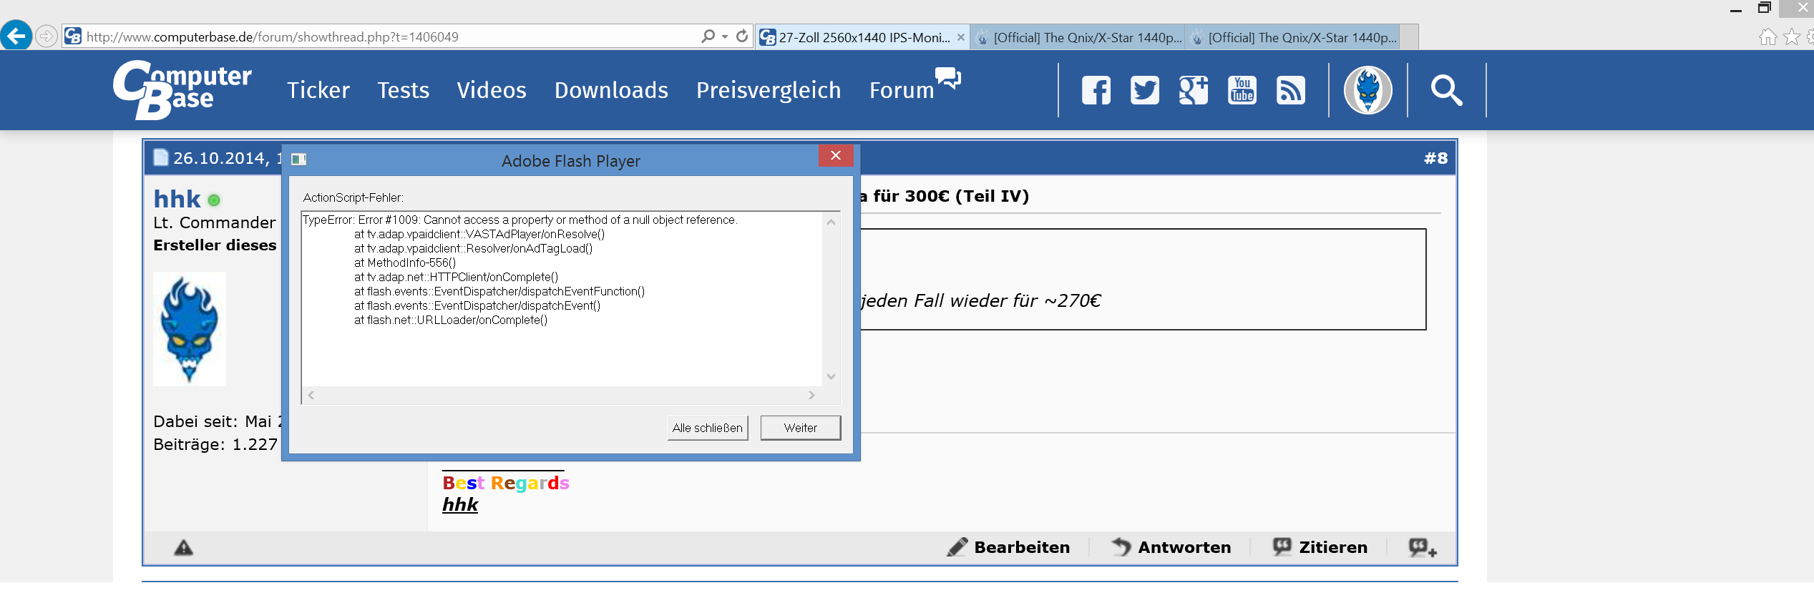The height and width of the screenshot is (603, 1814).
Task: Click the Flash Player dialog title icon
Action: coord(299,159)
